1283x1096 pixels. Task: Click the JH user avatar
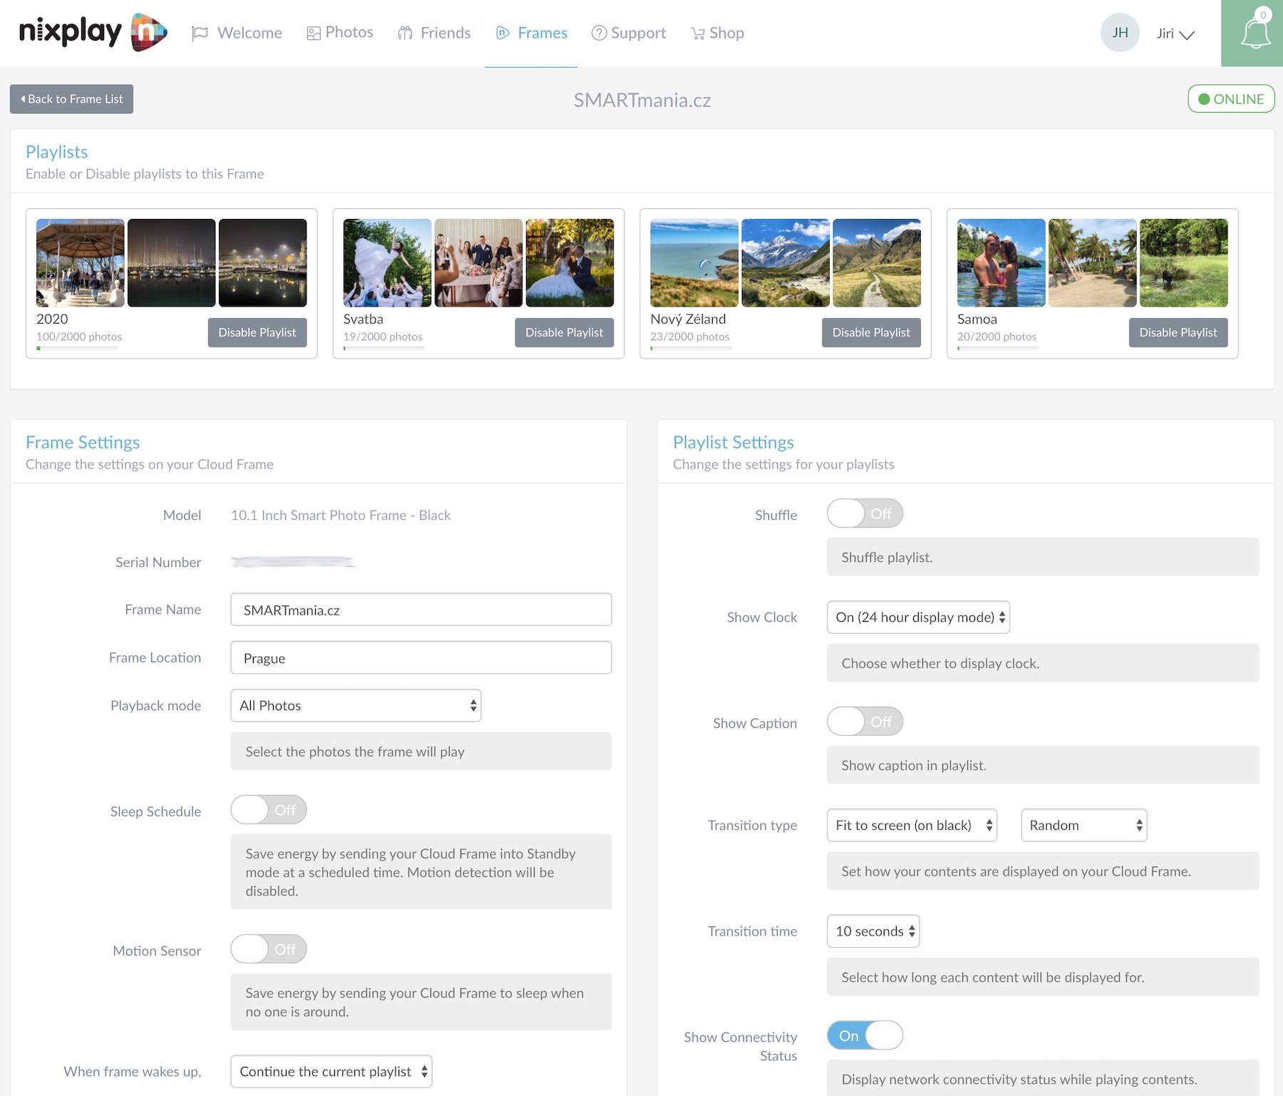coord(1120,33)
